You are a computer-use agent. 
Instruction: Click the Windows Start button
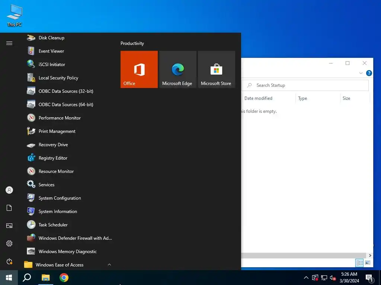click(x=9, y=278)
